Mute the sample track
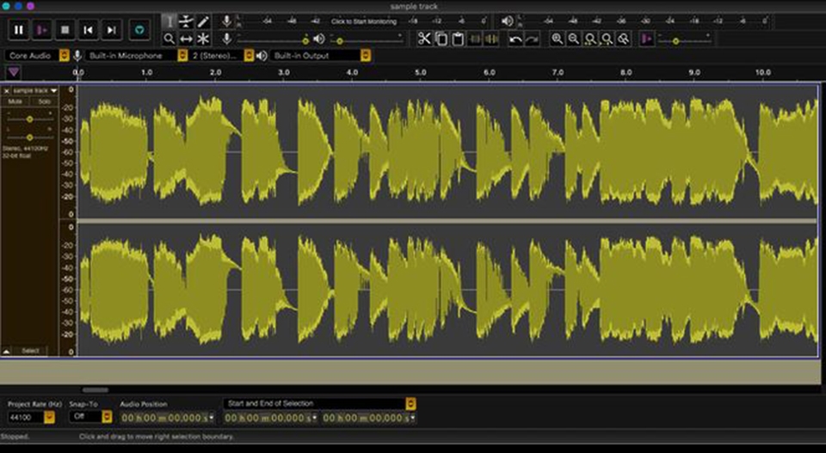826x453 pixels. coord(15,102)
